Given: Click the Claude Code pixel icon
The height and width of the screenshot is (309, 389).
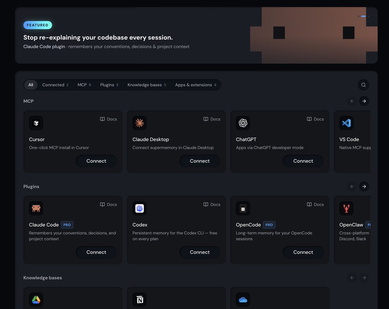Looking at the screenshot, I should click(x=36, y=208).
